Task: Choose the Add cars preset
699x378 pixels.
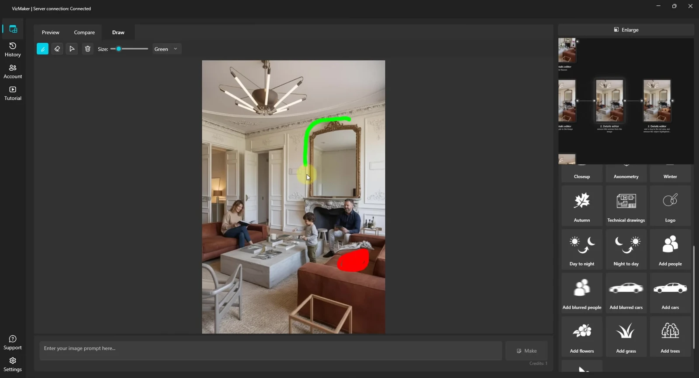Action: click(x=670, y=293)
